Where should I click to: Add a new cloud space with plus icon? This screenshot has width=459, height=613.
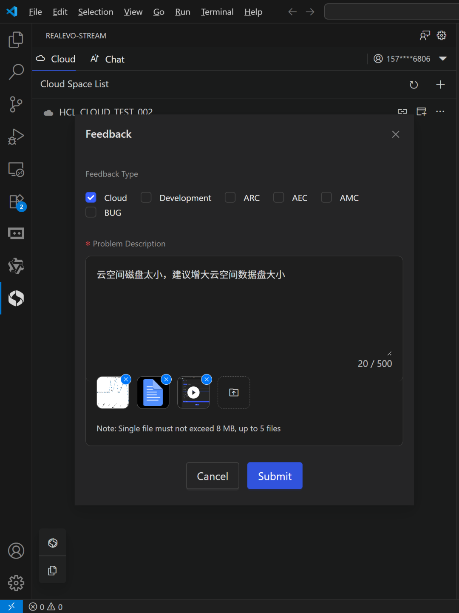coord(440,85)
